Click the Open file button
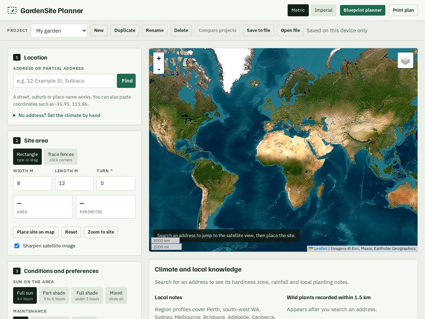425x319 pixels. coord(290,30)
